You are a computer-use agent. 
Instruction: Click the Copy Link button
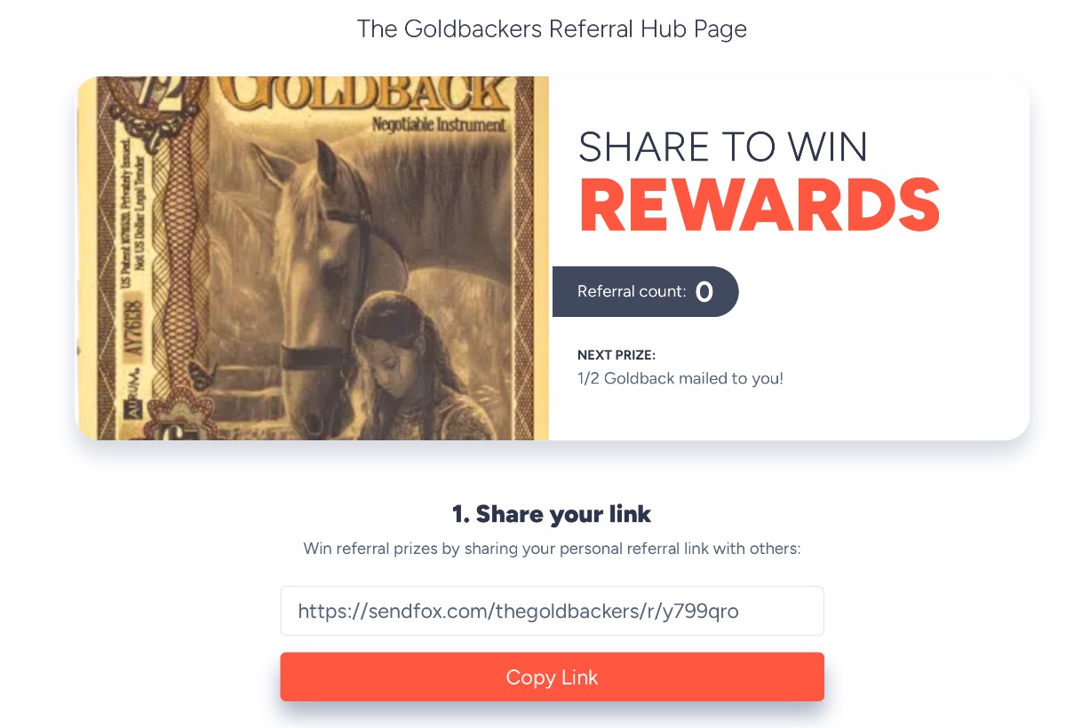pyautogui.click(x=552, y=677)
